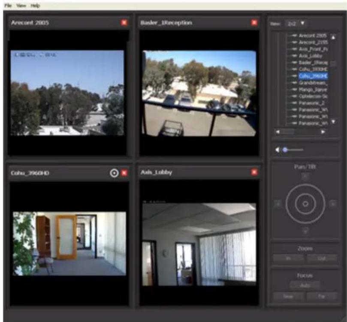The height and width of the screenshot is (322, 347).
Task: Click the camera icon beside Panasonic_2
Action: click(294, 103)
